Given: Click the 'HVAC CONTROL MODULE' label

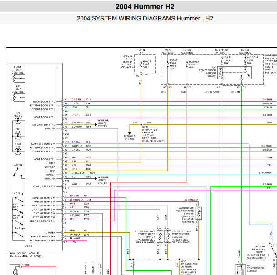Looking at the screenshot, I should pos(24,253).
